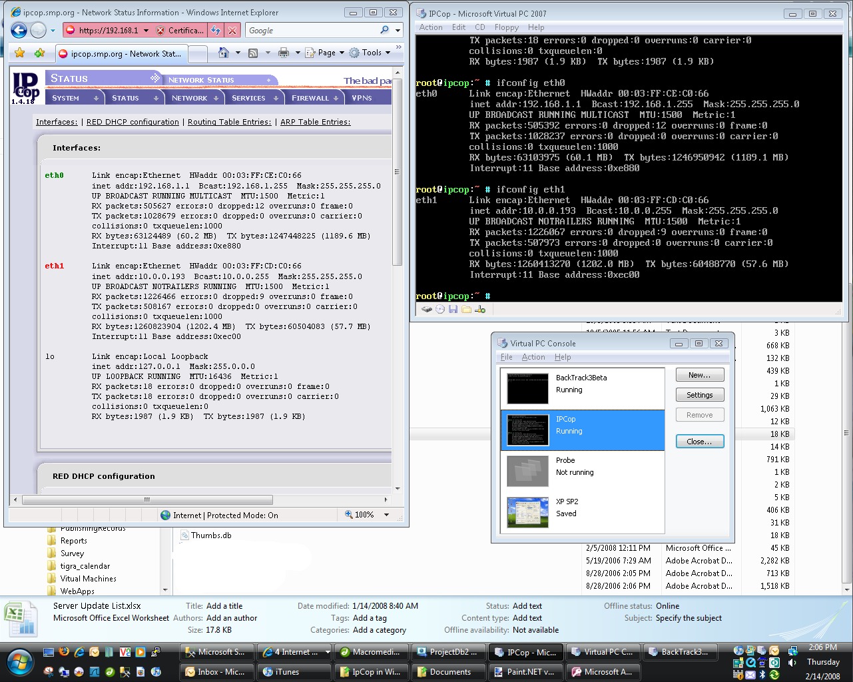This screenshot has width=853, height=682.
Task: Open the Favorites Center star icon
Action: tap(19, 52)
